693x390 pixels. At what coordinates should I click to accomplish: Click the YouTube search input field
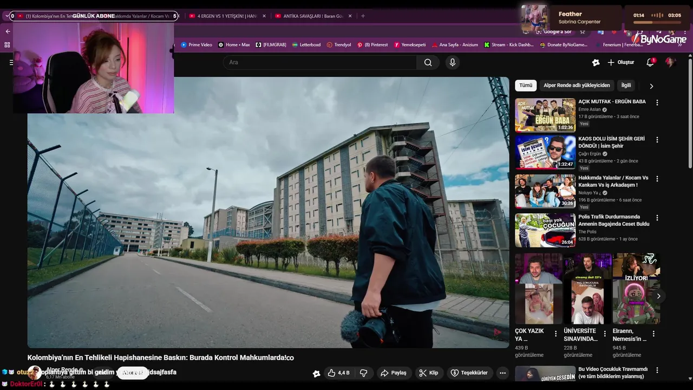click(320, 62)
